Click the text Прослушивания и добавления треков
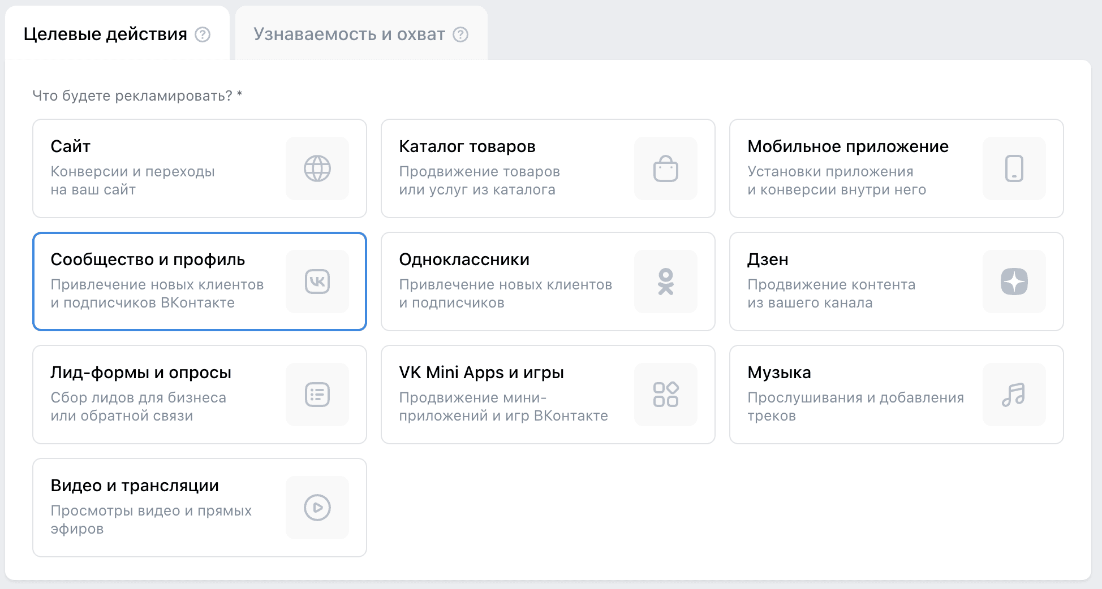Viewport: 1102px width, 589px height. click(855, 406)
